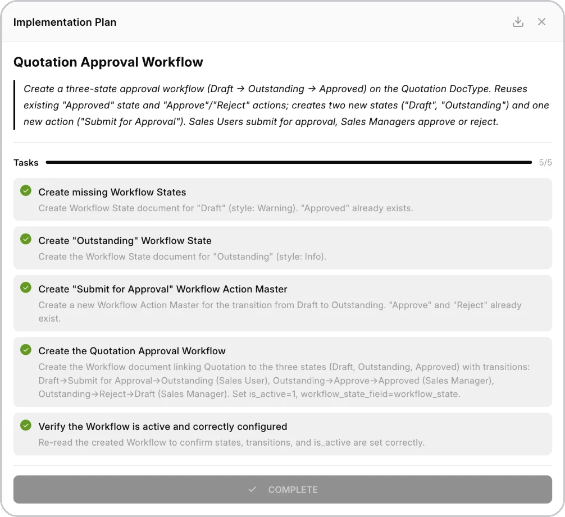Click description mentioning "Outstanding" (style: Info)
565x517 pixels.
click(x=183, y=257)
